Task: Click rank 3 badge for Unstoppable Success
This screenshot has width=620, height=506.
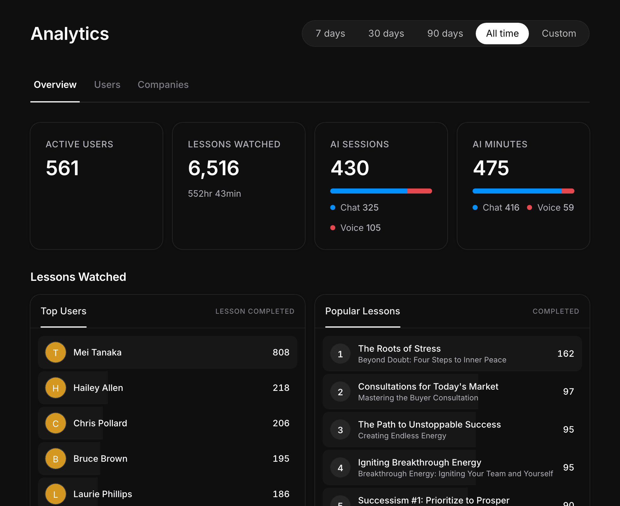Action: 340,429
